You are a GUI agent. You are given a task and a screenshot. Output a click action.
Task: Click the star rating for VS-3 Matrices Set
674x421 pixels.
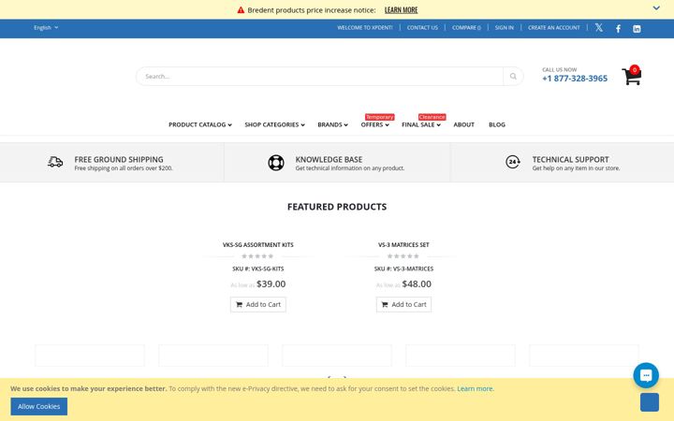(403, 256)
